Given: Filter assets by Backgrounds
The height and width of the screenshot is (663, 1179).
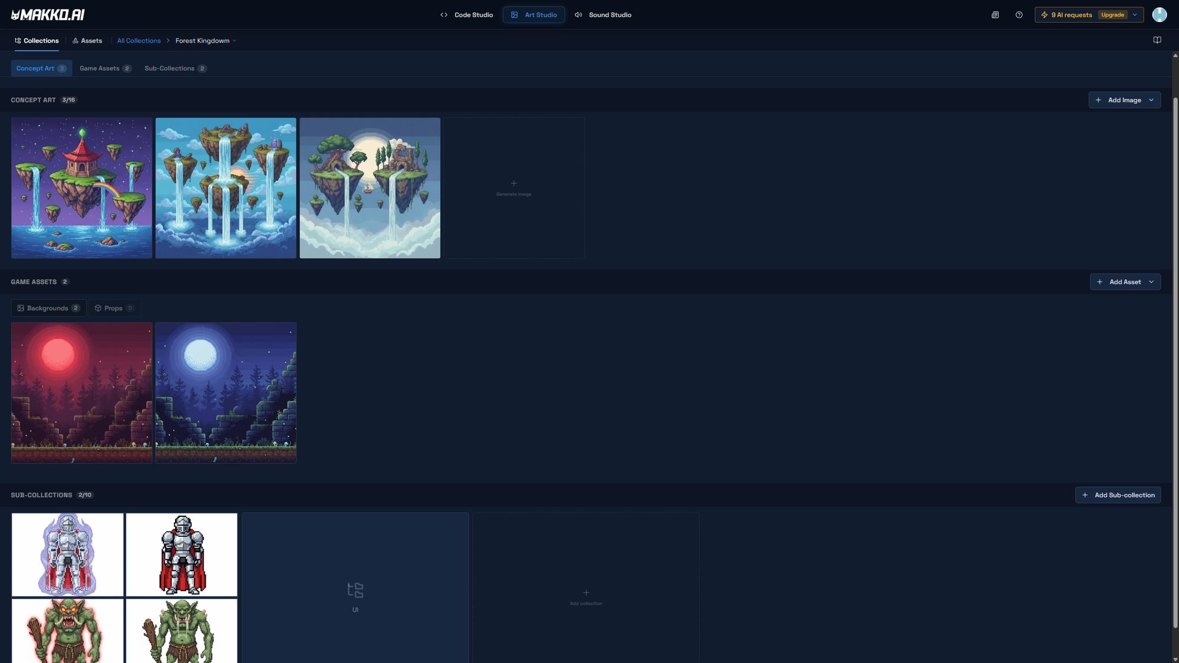Looking at the screenshot, I should [48, 308].
